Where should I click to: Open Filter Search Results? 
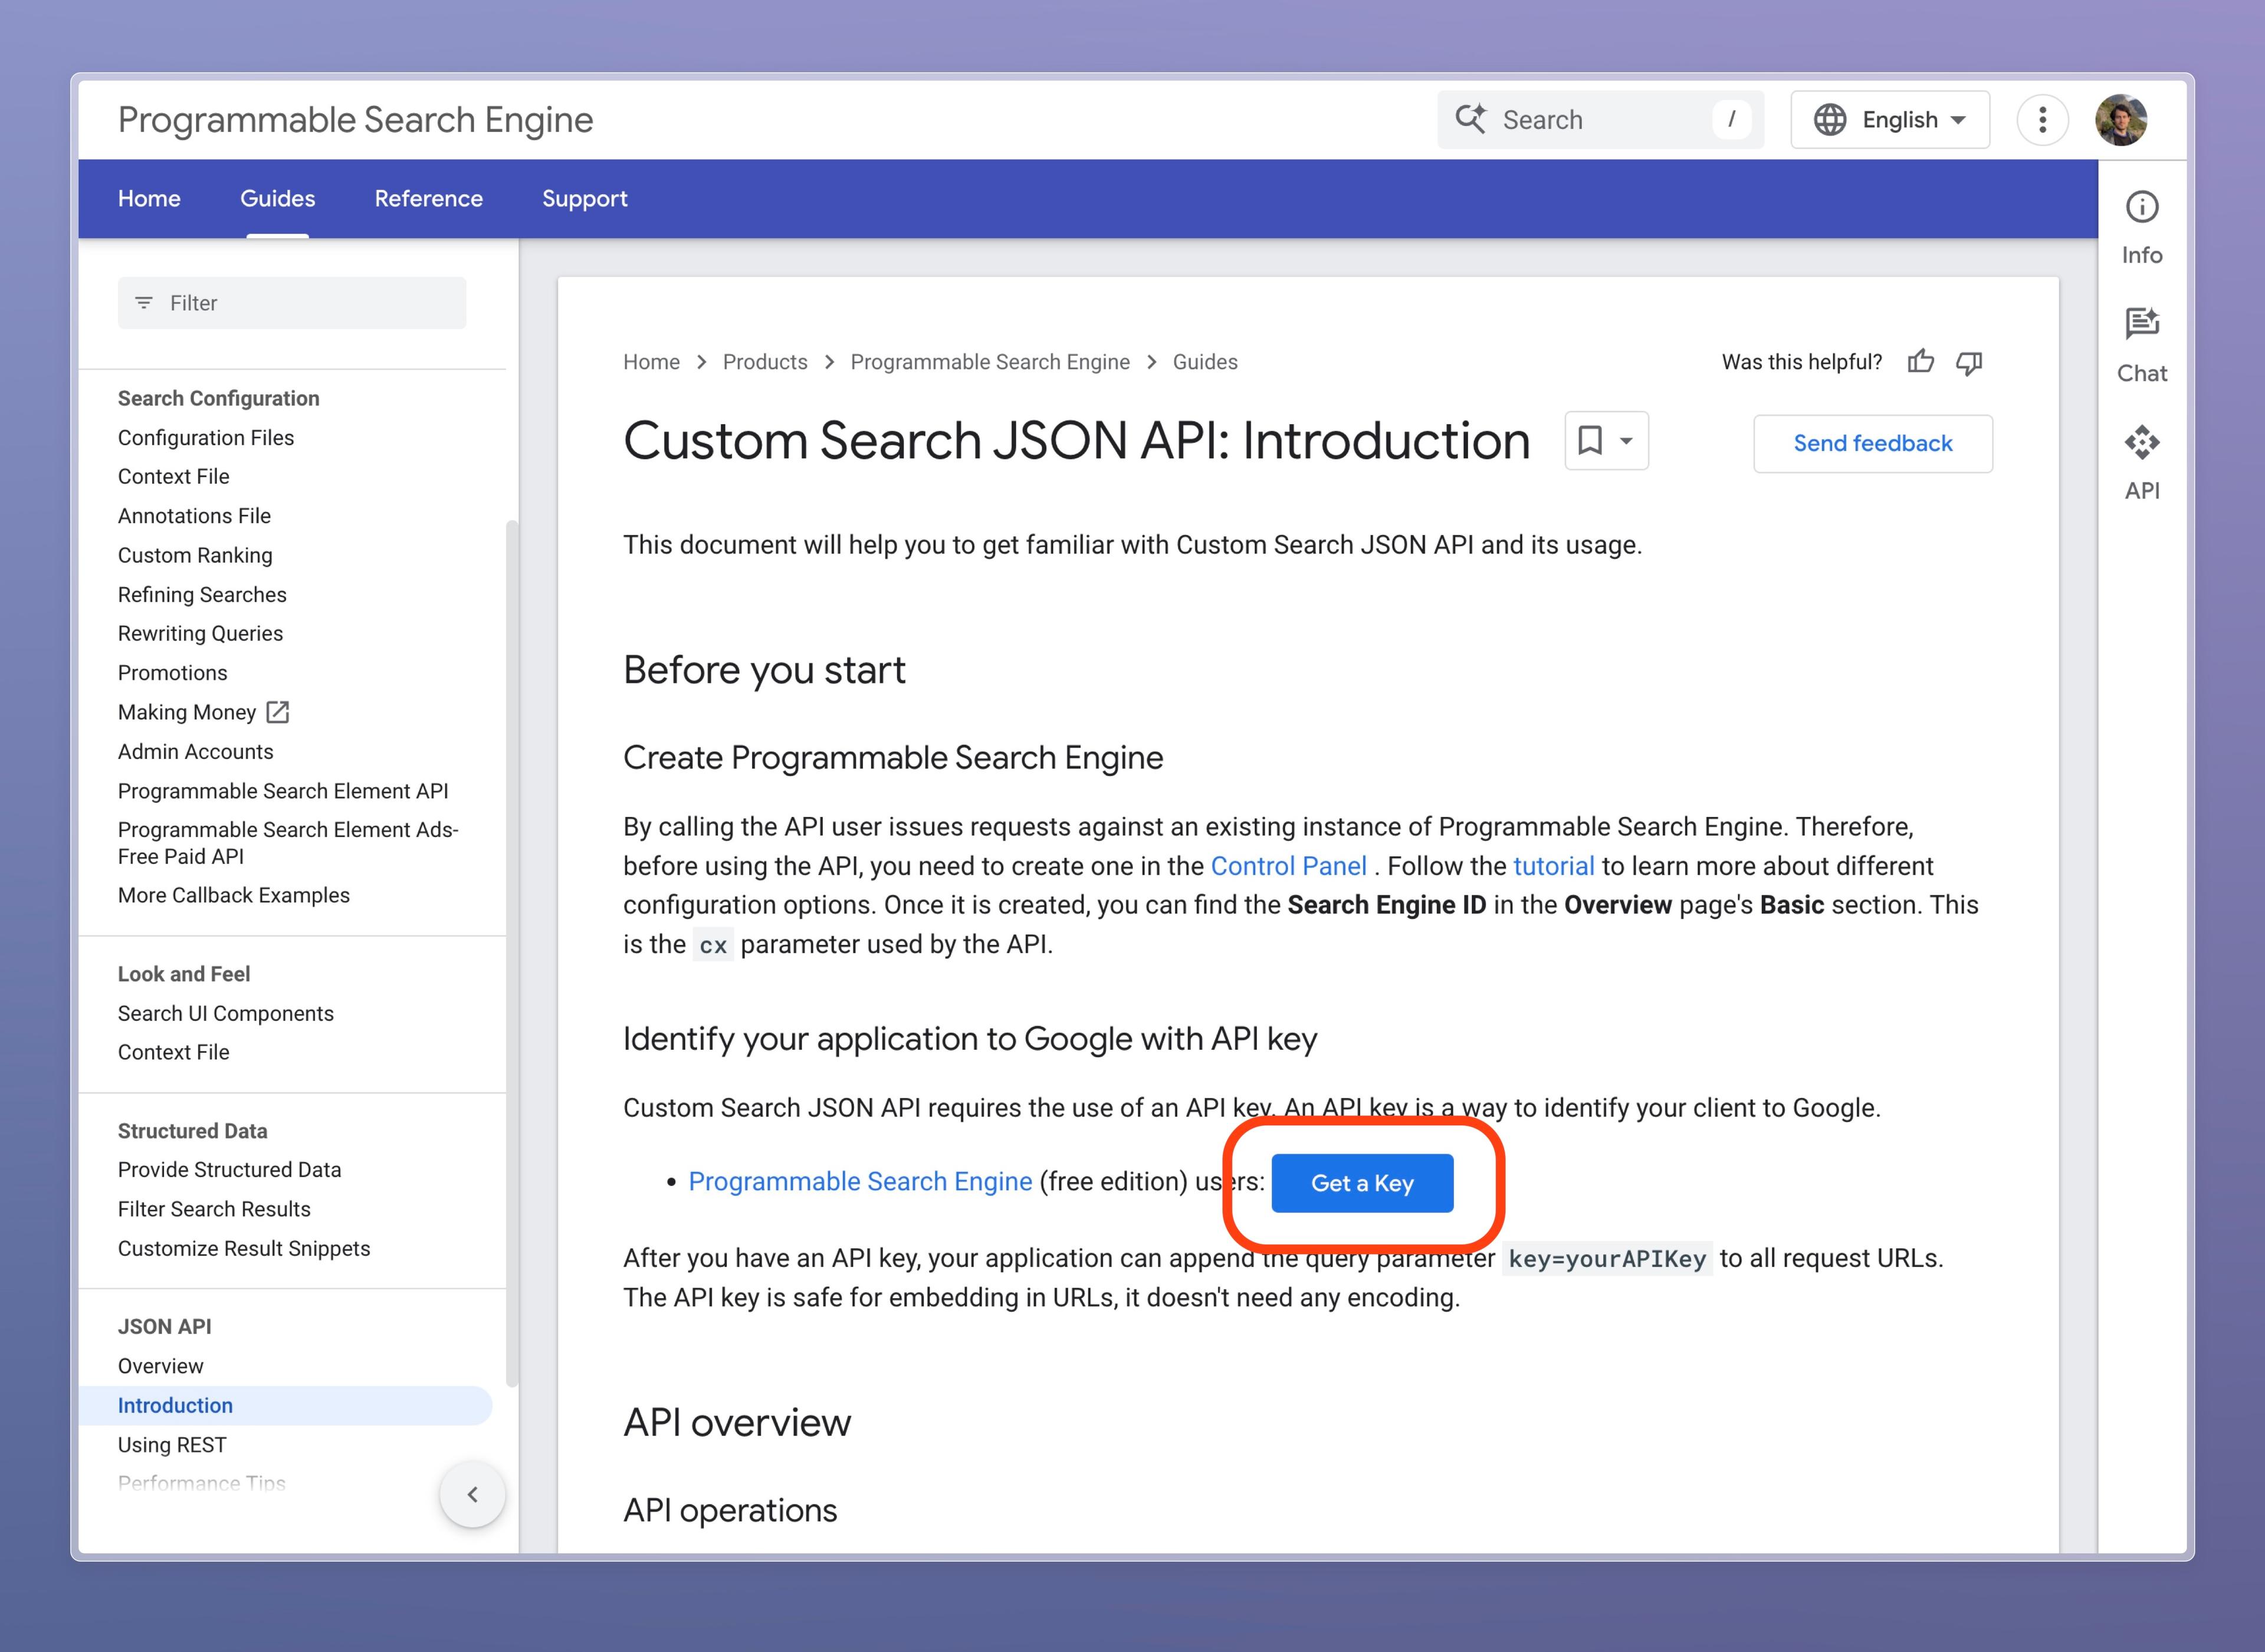coord(214,1209)
